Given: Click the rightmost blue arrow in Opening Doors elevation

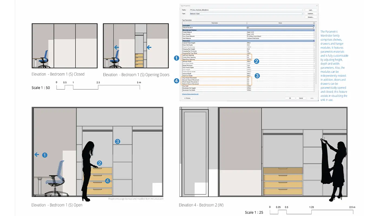Looking at the screenshot, I should point(149,48).
